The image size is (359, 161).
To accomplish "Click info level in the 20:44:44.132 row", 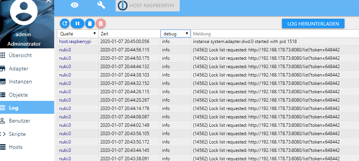I will pos(166,67).
